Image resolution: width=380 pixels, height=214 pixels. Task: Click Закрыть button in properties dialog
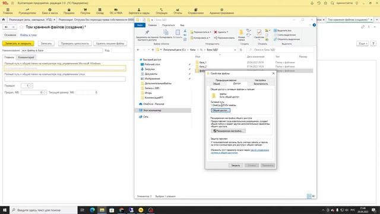coord(235,165)
